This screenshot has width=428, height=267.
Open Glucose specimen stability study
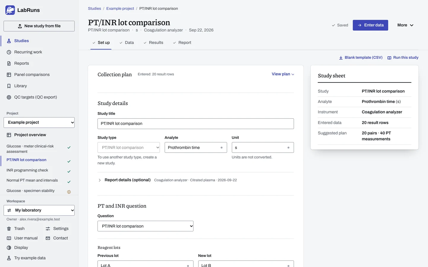[x=39, y=191]
